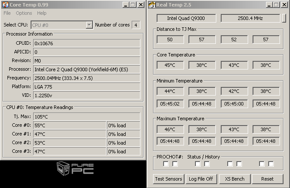Click Minimum Temperature value 44°C
The height and width of the screenshot is (188, 290).
170,91
